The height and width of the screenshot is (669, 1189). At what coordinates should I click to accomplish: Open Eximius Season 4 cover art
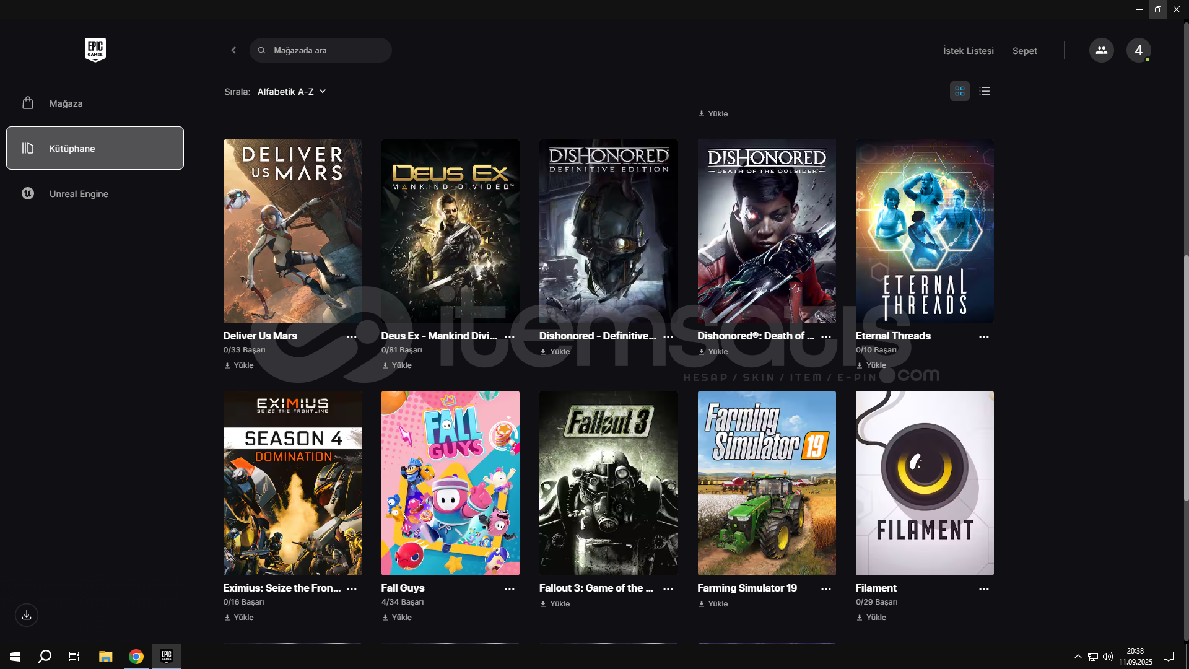pos(292,483)
